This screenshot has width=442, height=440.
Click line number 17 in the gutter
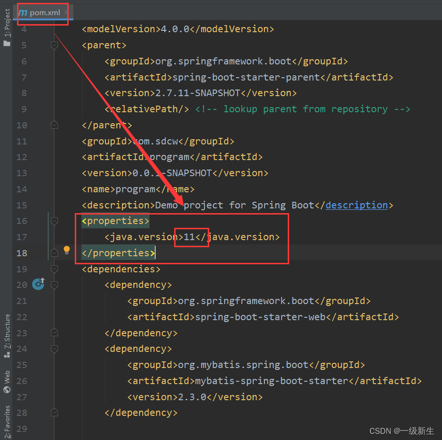22,237
